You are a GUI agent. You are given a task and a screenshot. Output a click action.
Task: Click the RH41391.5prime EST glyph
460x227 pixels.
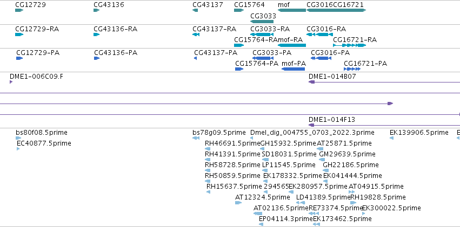tap(208, 160)
